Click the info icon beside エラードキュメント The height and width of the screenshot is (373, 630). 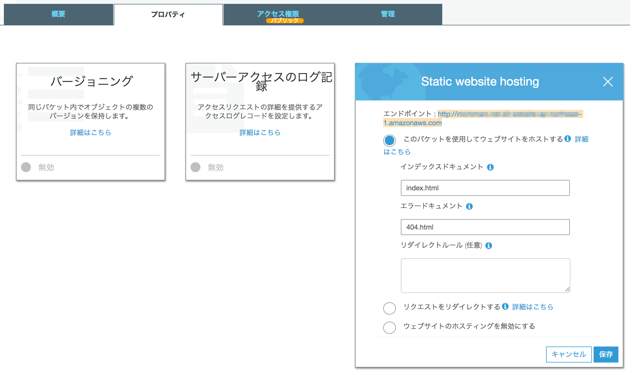pyautogui.click(x=470, y=206)
